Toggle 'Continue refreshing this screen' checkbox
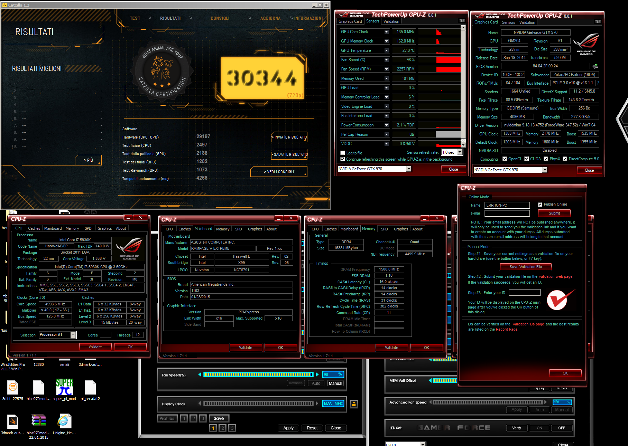The height and width of the screenshot is (446, 628). (343, 159)
